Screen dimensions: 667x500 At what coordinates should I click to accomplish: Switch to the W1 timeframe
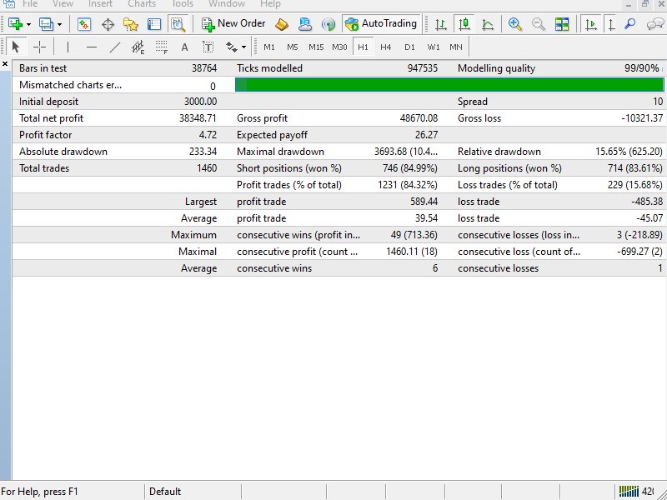434,47
